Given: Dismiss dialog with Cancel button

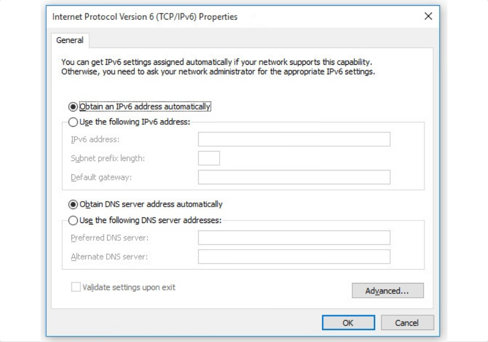Looking at the screenshot, I should click(x=407, y=322).
